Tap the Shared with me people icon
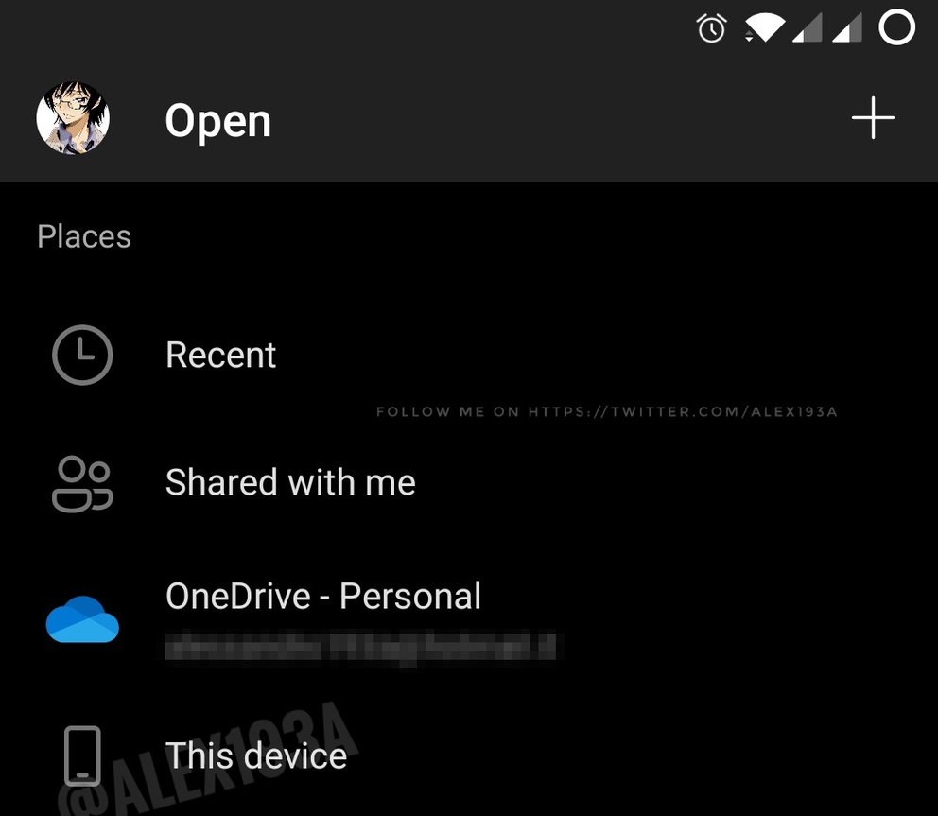Screen dimensions: 938x816 point(82,484)
